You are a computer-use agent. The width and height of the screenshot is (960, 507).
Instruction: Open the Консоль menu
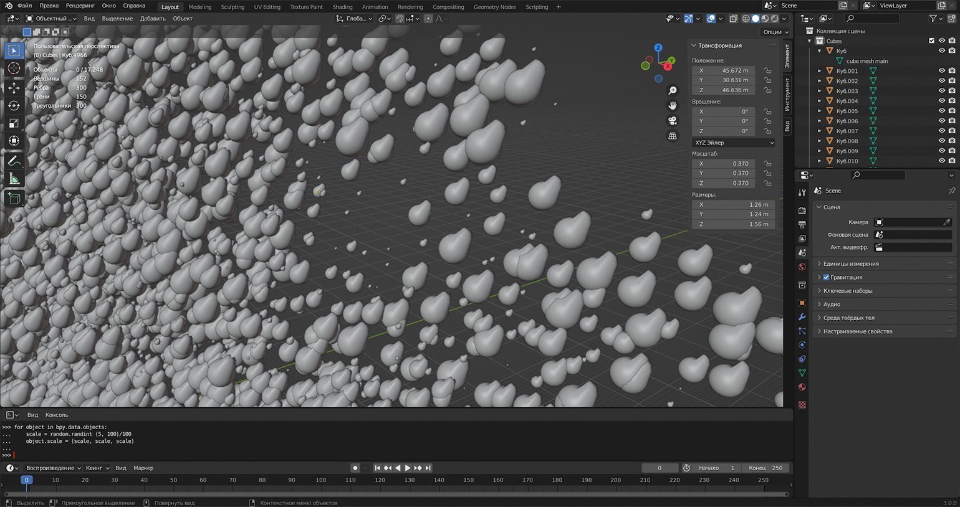tap(57, 415)
